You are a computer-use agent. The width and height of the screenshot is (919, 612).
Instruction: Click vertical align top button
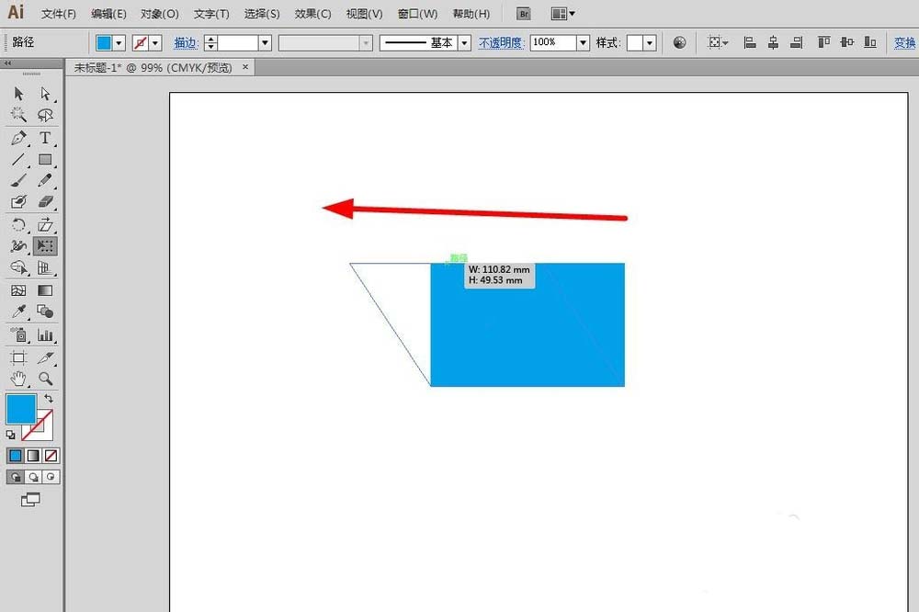823,42
